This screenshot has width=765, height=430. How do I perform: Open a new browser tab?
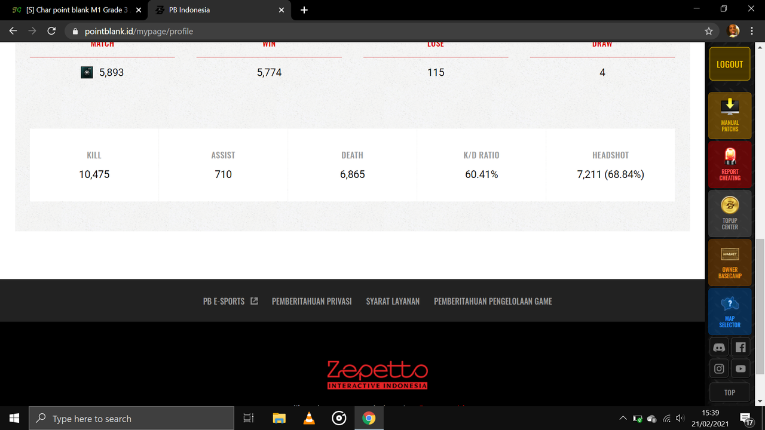click(x=304, y=10)
